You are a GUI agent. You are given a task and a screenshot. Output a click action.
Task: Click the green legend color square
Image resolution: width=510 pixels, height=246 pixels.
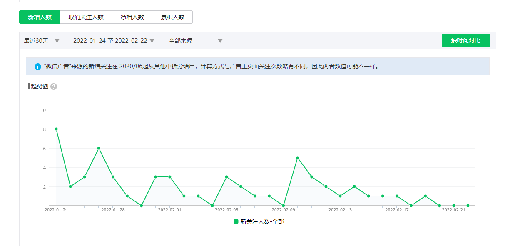click(236, 222)
